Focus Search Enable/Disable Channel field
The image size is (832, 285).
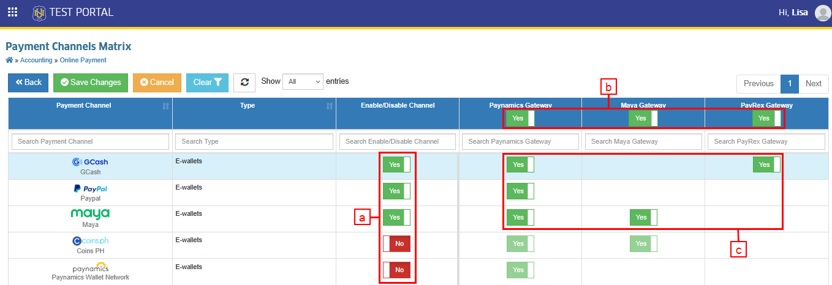(398, 141)
